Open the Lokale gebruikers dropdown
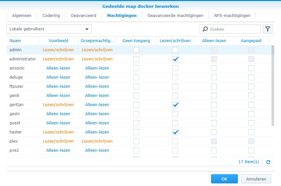Image resolution: width=281 pixels, height=186 pixels. tap(49, 29)
